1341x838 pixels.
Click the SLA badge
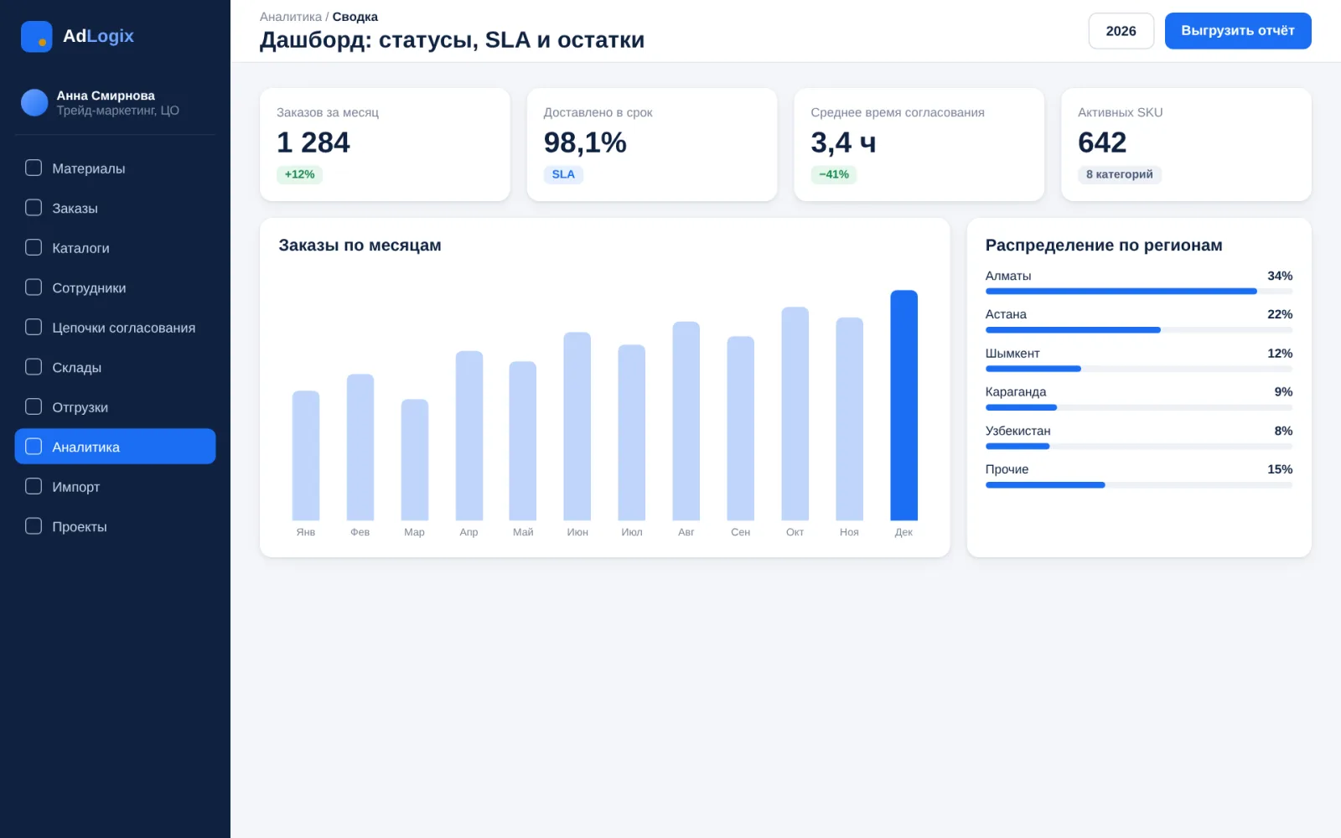(x=563, y=174)
